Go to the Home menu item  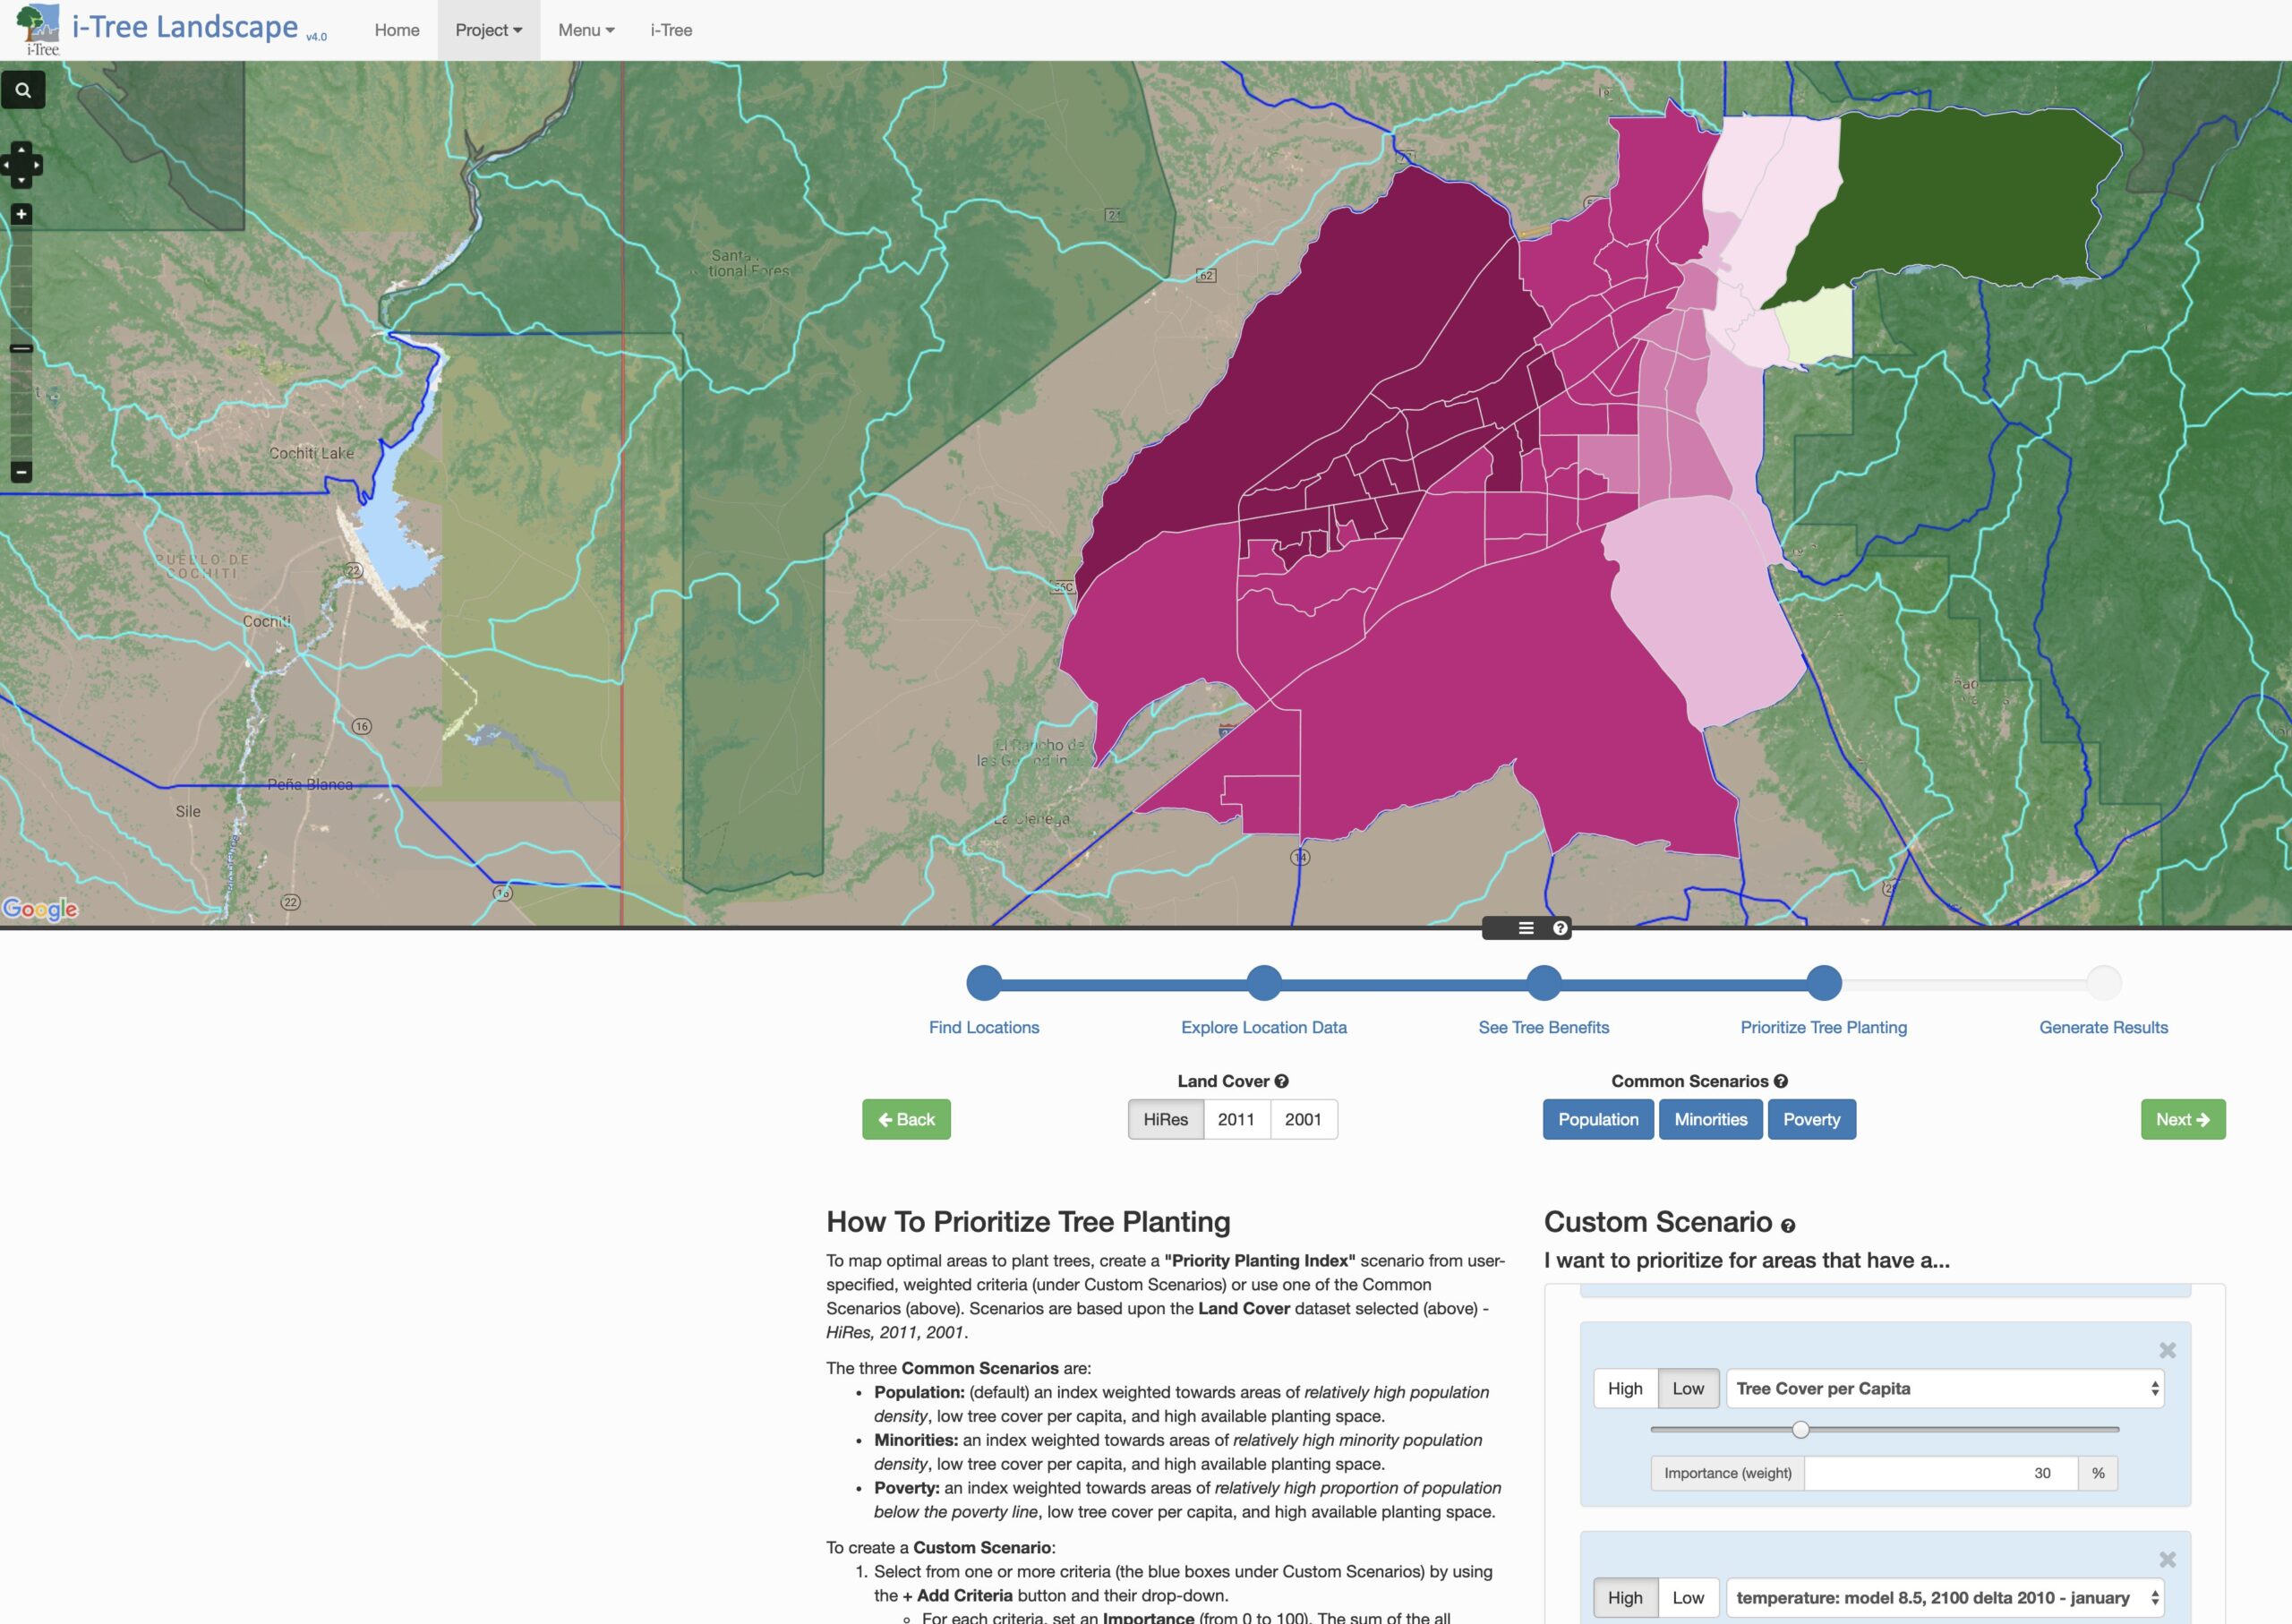coord(397,30)
